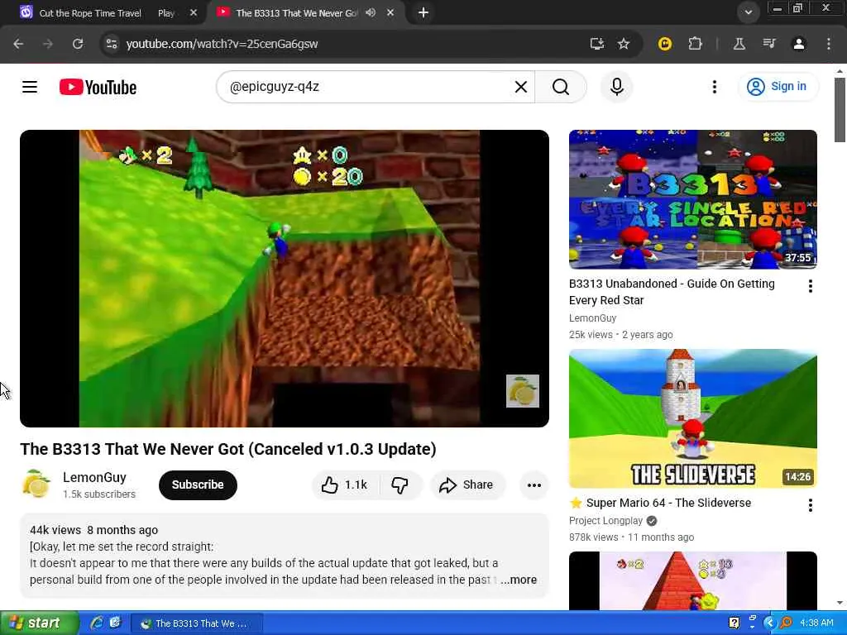
Task: Share the video
Action: [x=467, y=485]
